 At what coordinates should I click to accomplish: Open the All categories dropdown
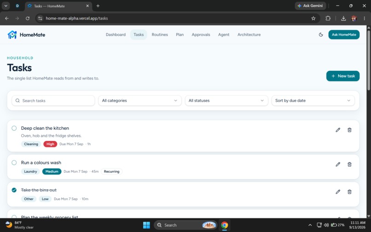coord(140,101)
